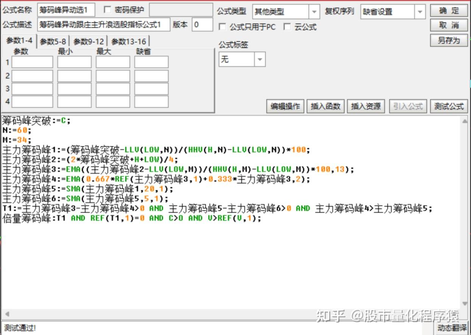Open the 复权序列 dropdown

tap(393, 12)
